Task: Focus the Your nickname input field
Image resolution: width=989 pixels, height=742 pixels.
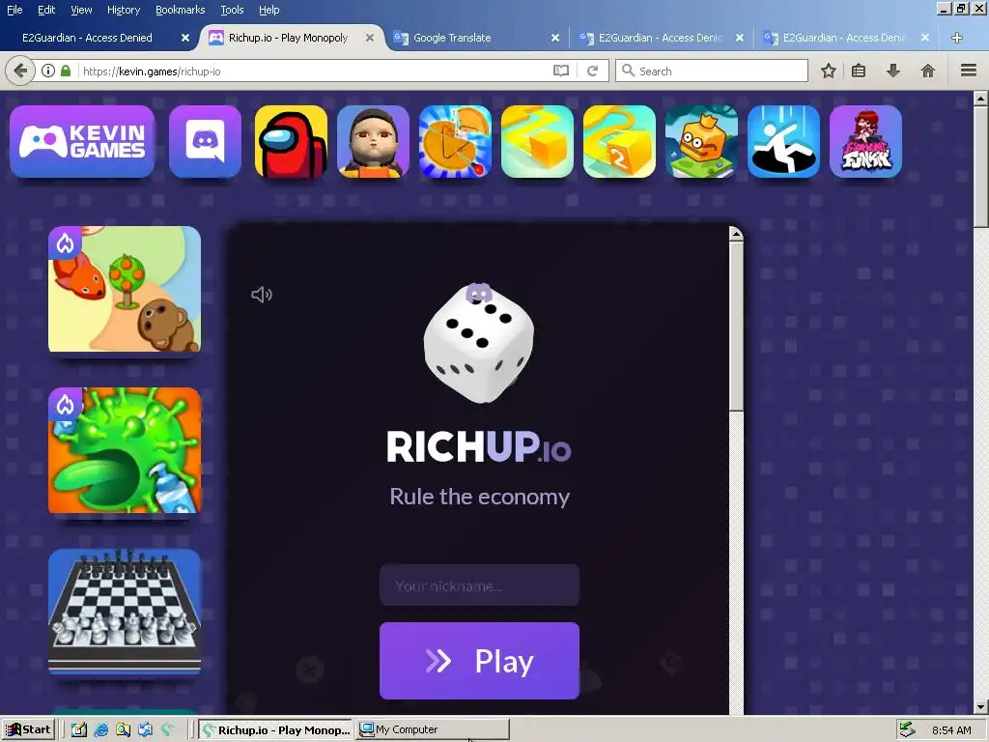Action: coord(479,585)
